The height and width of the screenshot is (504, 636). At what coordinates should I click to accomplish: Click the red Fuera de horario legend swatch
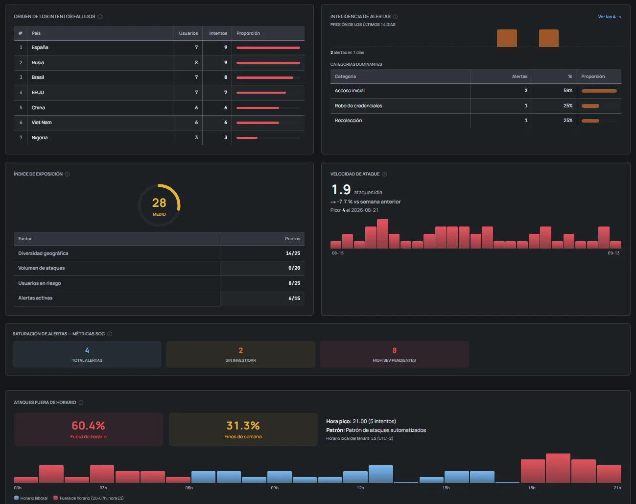click(56, 498)
